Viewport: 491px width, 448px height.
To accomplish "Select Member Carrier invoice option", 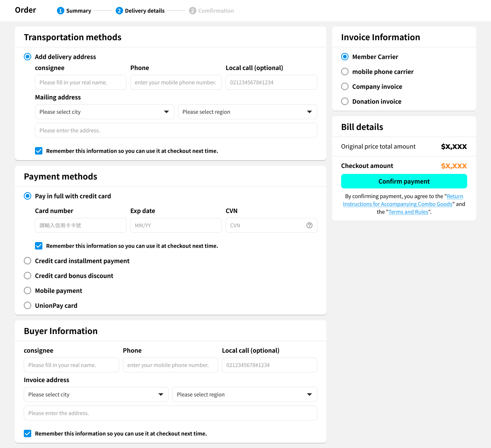I will 345,57.
